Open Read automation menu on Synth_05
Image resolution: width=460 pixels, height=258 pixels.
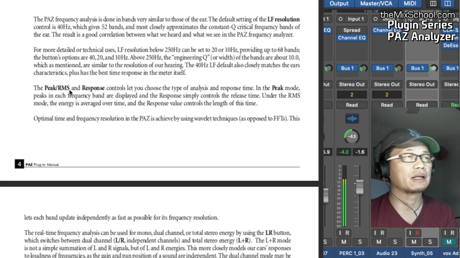click(422, 105)
